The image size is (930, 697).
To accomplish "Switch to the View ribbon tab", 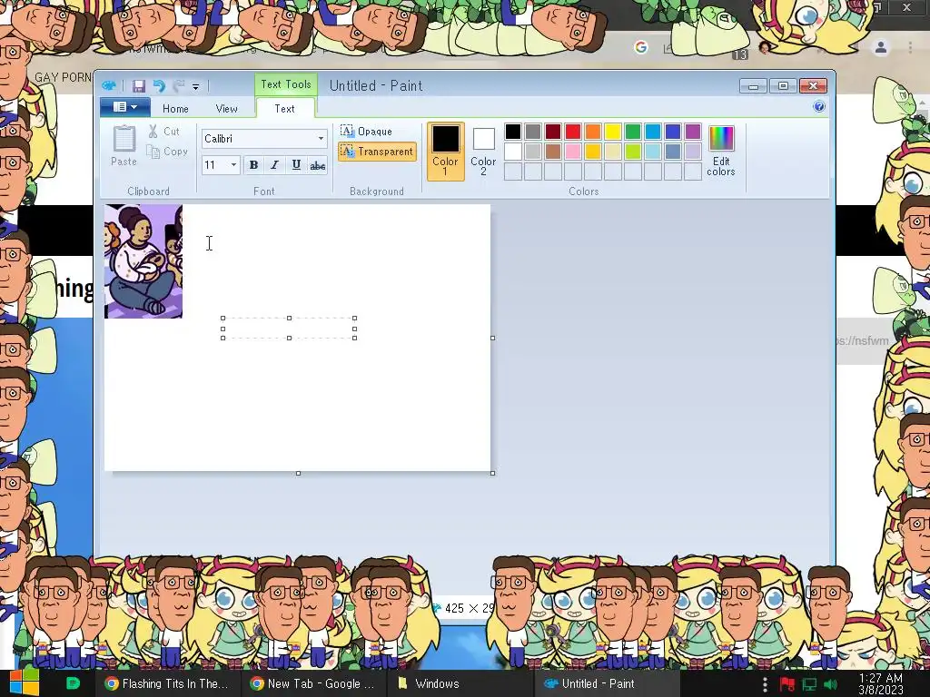I will [x=226, y=109].
